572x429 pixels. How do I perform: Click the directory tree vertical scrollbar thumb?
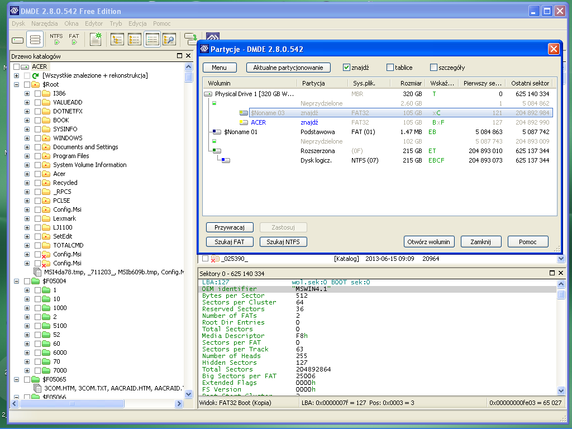pos(189,77)
